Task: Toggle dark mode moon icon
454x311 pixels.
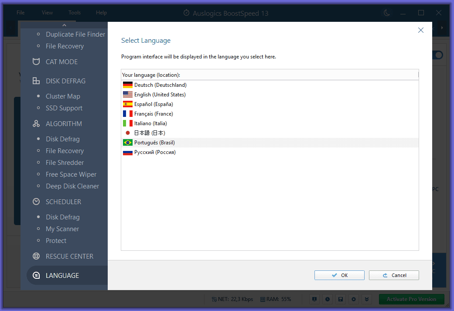Action: [387, 13]
